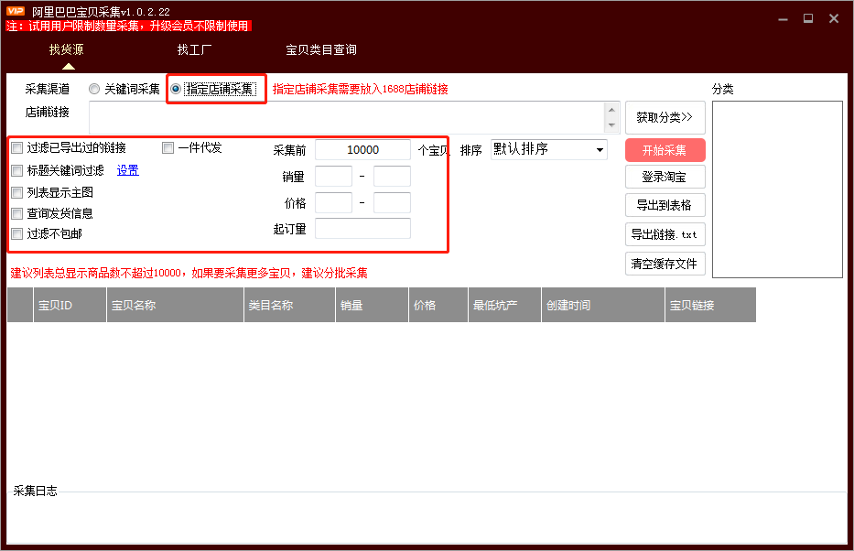Switch to the 找货源 tab
The width and height of the screenshot is (854, 551).
(67, 49)
